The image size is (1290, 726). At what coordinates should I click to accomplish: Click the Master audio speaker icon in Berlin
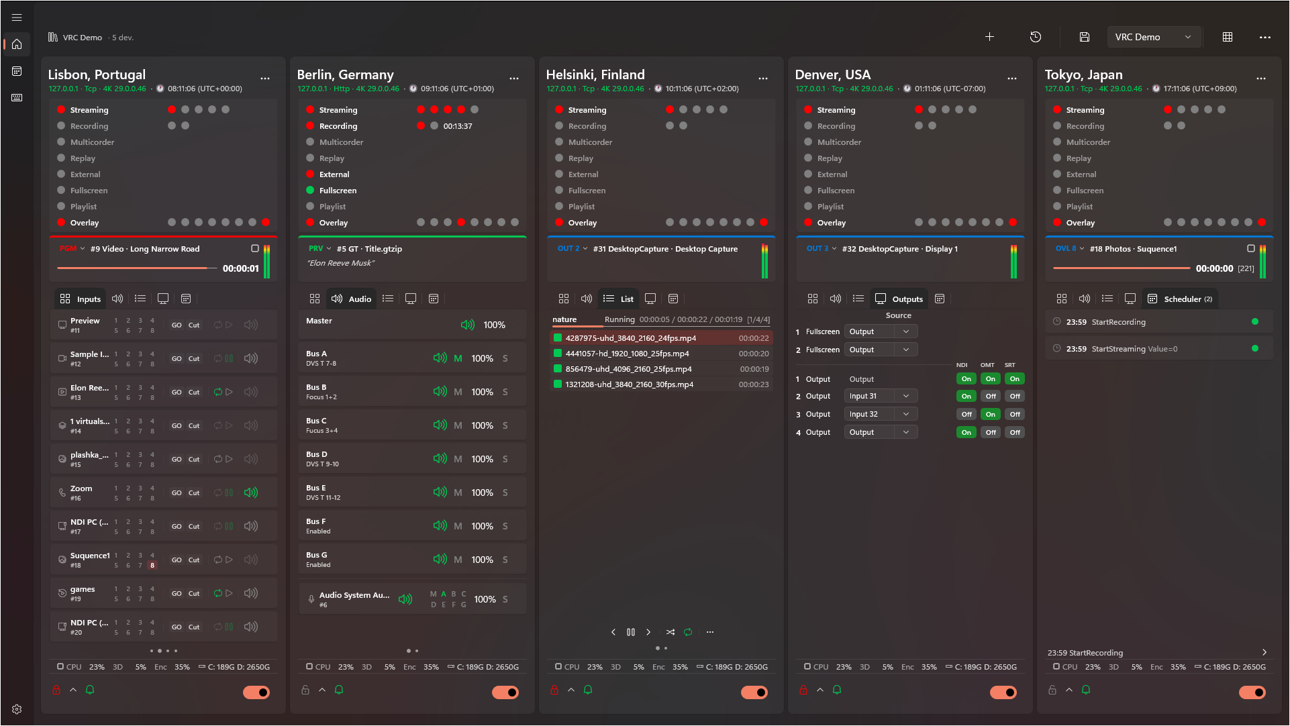[x=467, y=325]
